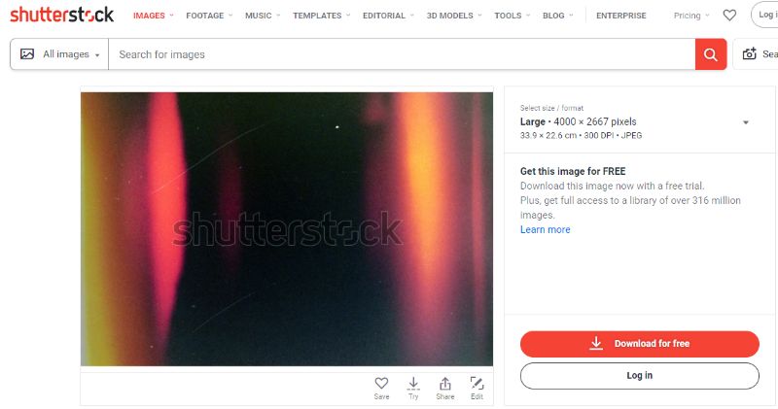Open the size format dropdown arrow
778x409 pixels.
[745, 122]
